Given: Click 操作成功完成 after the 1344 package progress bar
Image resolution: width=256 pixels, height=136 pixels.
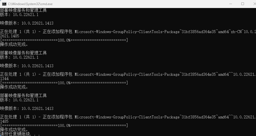Looking at the screenshot, I should click(x=14, y=87).
